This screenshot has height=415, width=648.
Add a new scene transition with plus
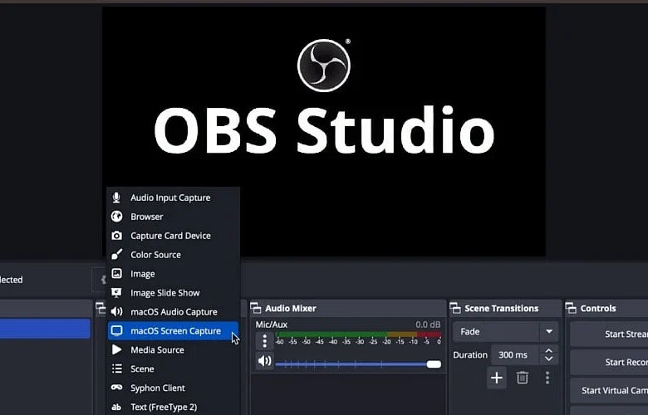click(496, 378)
